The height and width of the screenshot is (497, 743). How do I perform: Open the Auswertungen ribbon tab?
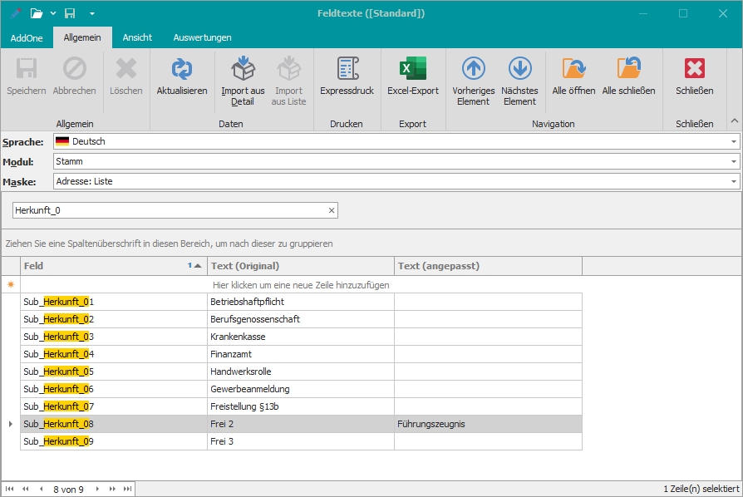pyautogui.click(x=202, y=37)
